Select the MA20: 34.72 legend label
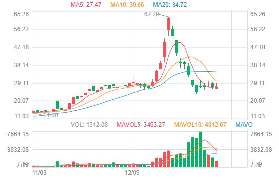Viewport: 279px width, 179px height. [170, 5]
